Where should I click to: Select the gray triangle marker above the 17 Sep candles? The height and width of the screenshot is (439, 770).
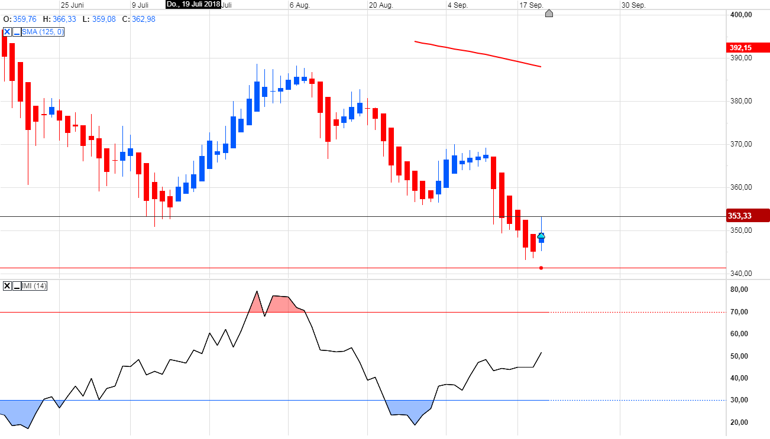click(x=549, y=13)
